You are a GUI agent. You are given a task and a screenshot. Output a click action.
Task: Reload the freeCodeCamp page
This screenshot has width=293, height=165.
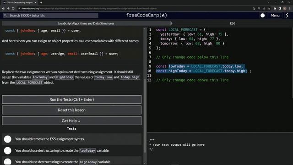point(13,8)
